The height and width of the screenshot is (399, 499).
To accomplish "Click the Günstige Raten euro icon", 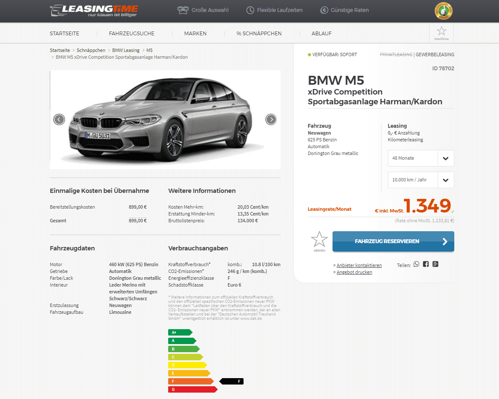I will pyautogui.click(x=324, y=10).
